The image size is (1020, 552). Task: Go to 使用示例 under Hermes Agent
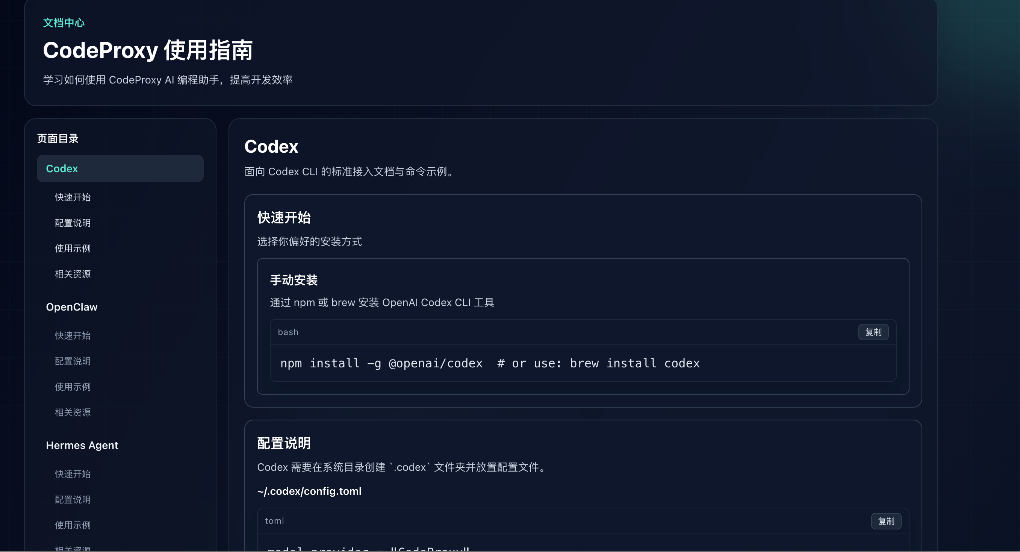(x=73, y=525)
